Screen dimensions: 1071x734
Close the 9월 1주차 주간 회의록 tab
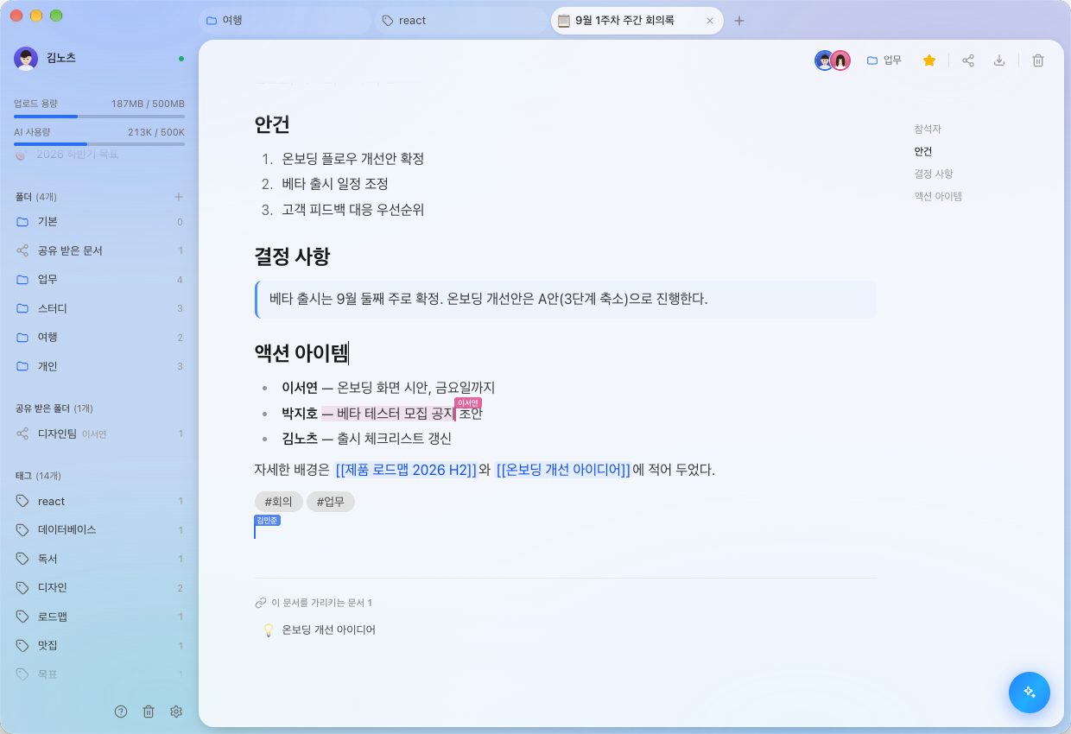(710, 21)
